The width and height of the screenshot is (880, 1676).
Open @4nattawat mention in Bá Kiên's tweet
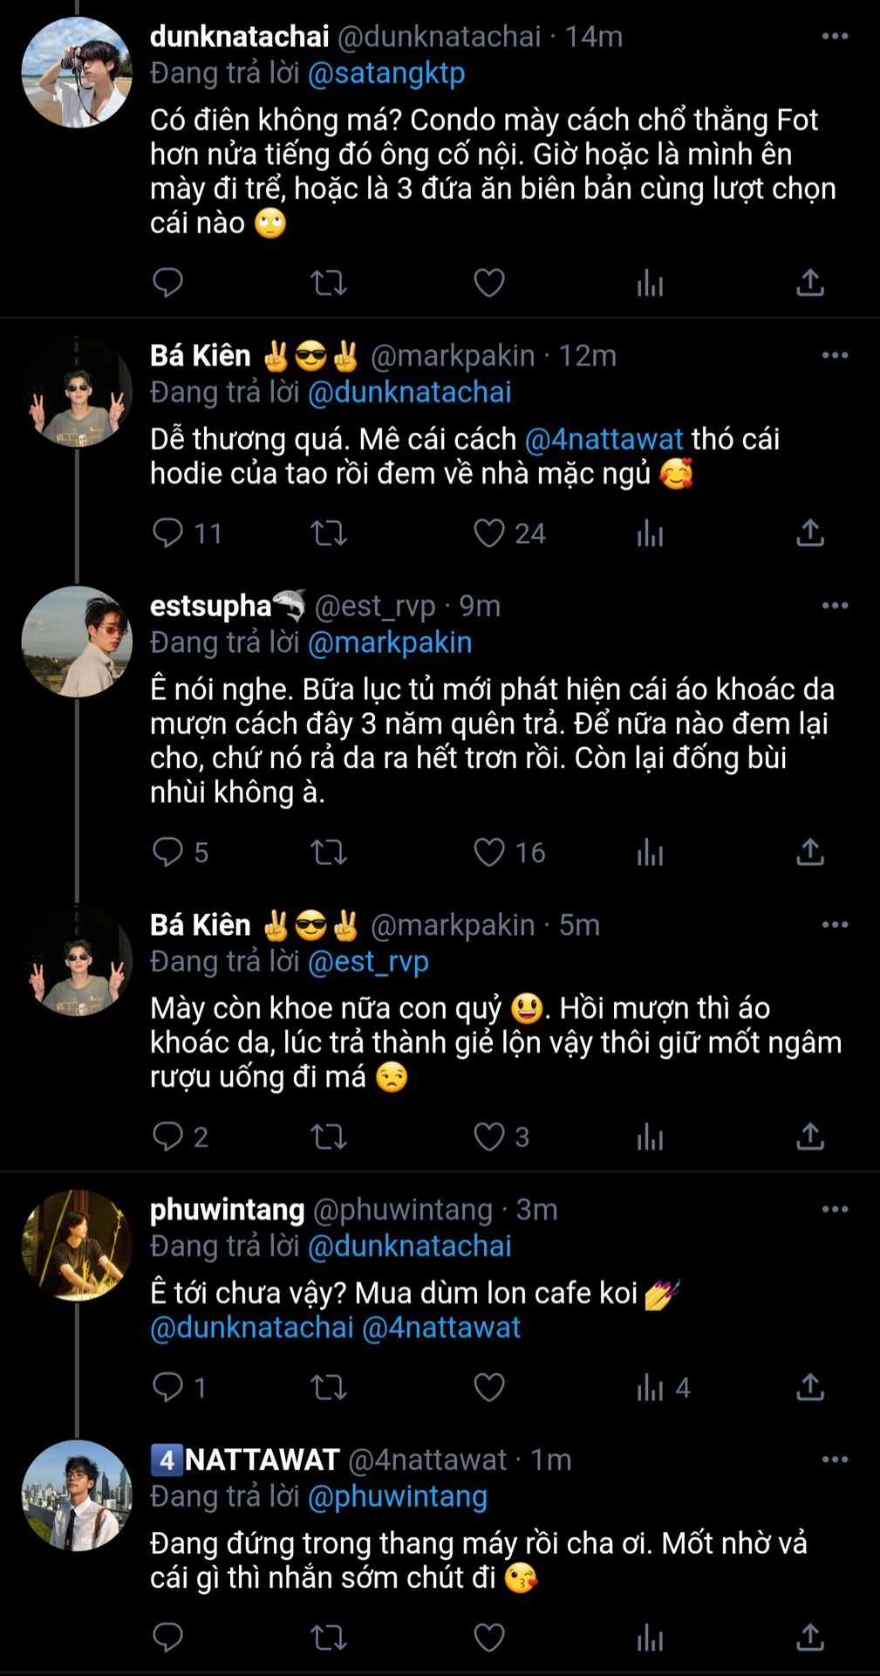604,439
